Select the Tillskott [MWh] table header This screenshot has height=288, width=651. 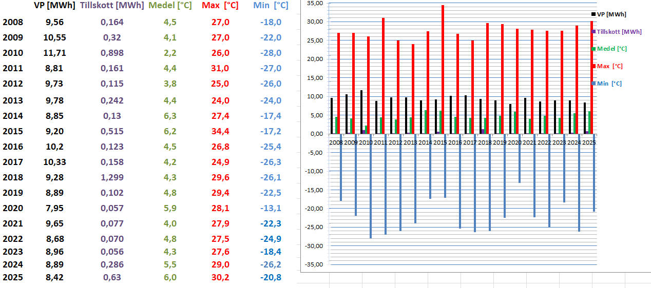pyautogui.click(x=112, y=6)
